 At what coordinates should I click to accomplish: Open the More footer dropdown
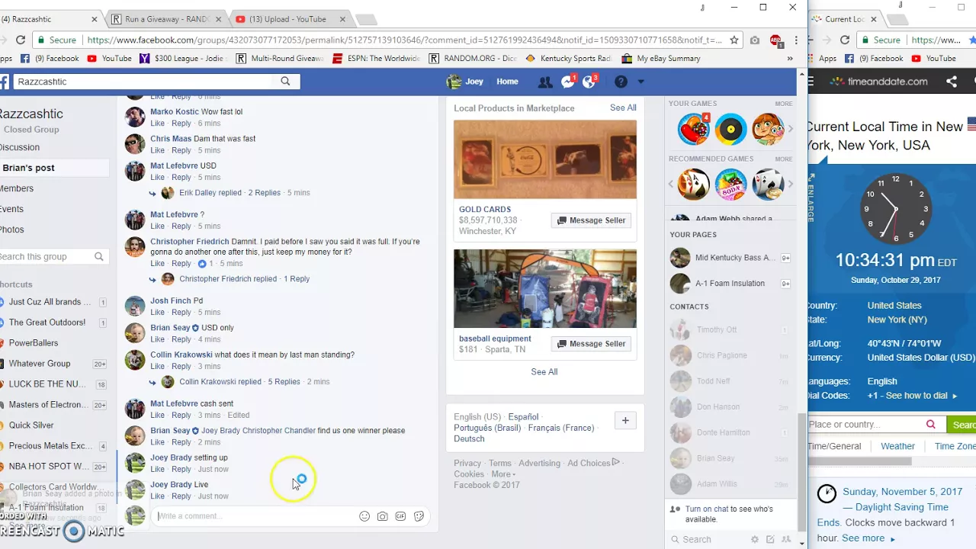coord(502,474)
